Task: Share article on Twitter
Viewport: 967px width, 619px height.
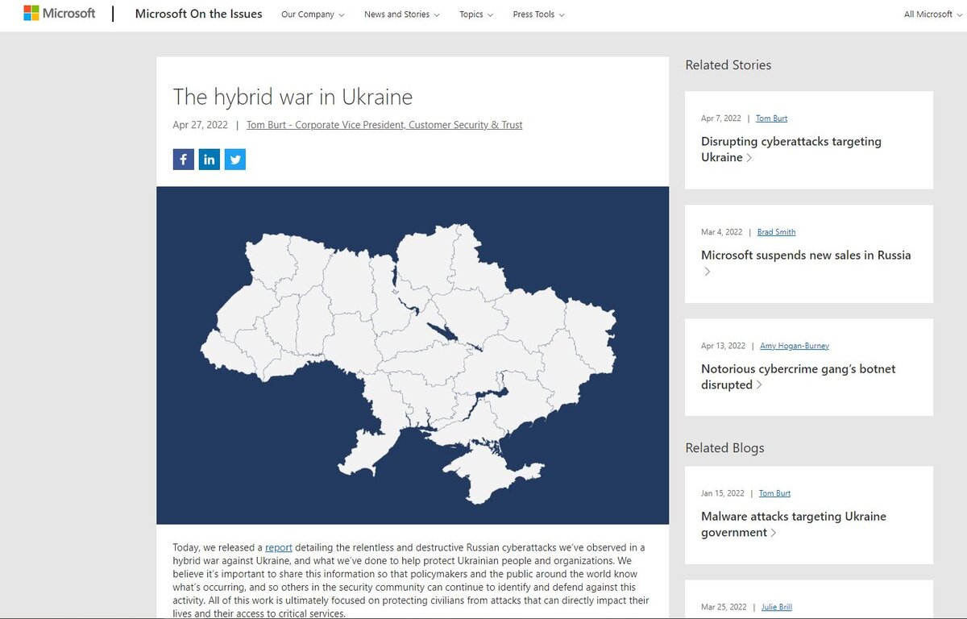Action: click(235, 160)
